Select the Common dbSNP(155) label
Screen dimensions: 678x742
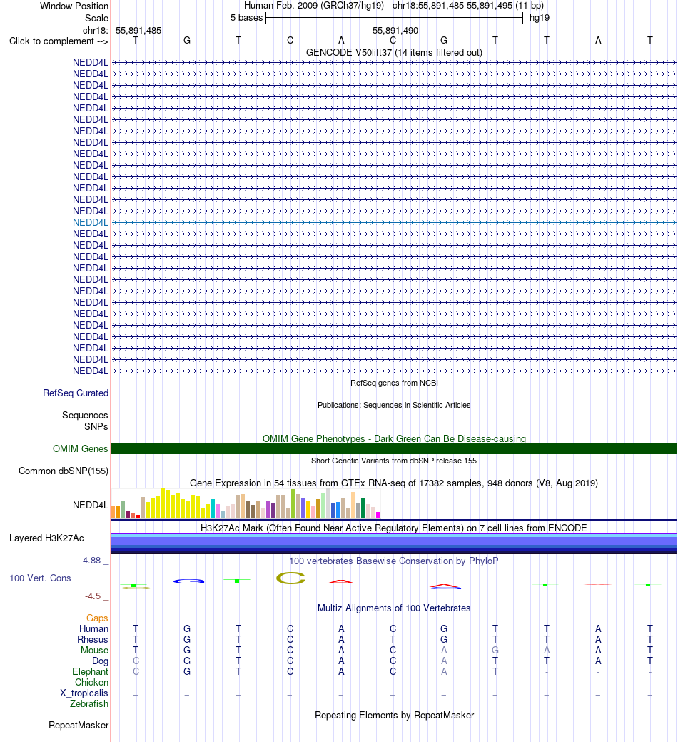click(x=64, y=471)
